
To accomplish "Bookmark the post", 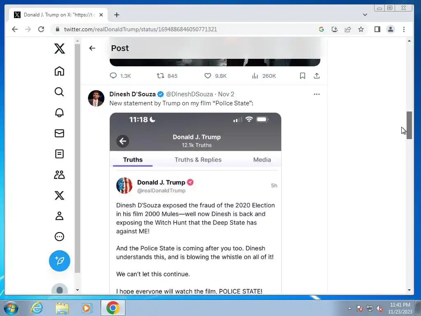I will 303,76.
